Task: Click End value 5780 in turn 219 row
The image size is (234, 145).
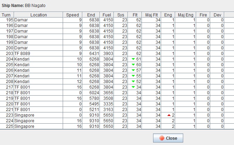Action: (x=91, y=98)
